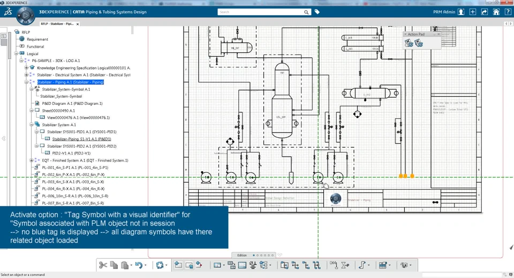Collapse the Action Pad panel header arrow
This screenshot has width=514, height=278.
405,34
